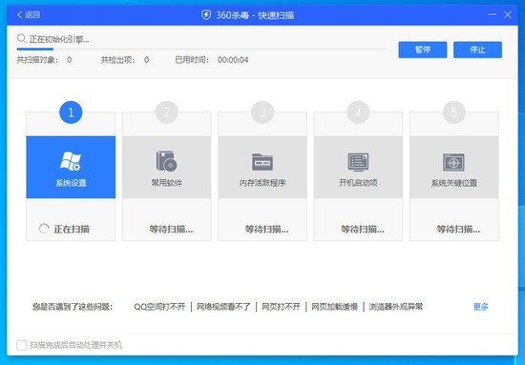
Task: Click the 系统设置 Windows gear icon
Action: (x=71, y=161)
